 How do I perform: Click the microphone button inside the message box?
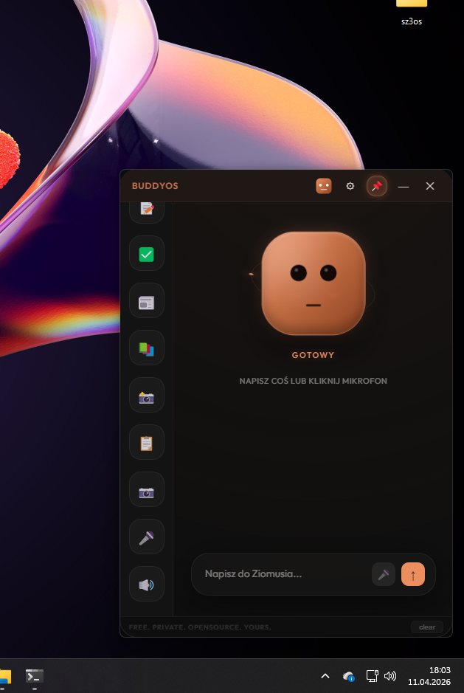384,574
